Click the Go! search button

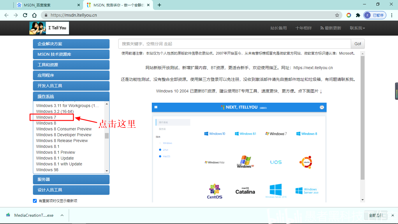tap(358, 44)
